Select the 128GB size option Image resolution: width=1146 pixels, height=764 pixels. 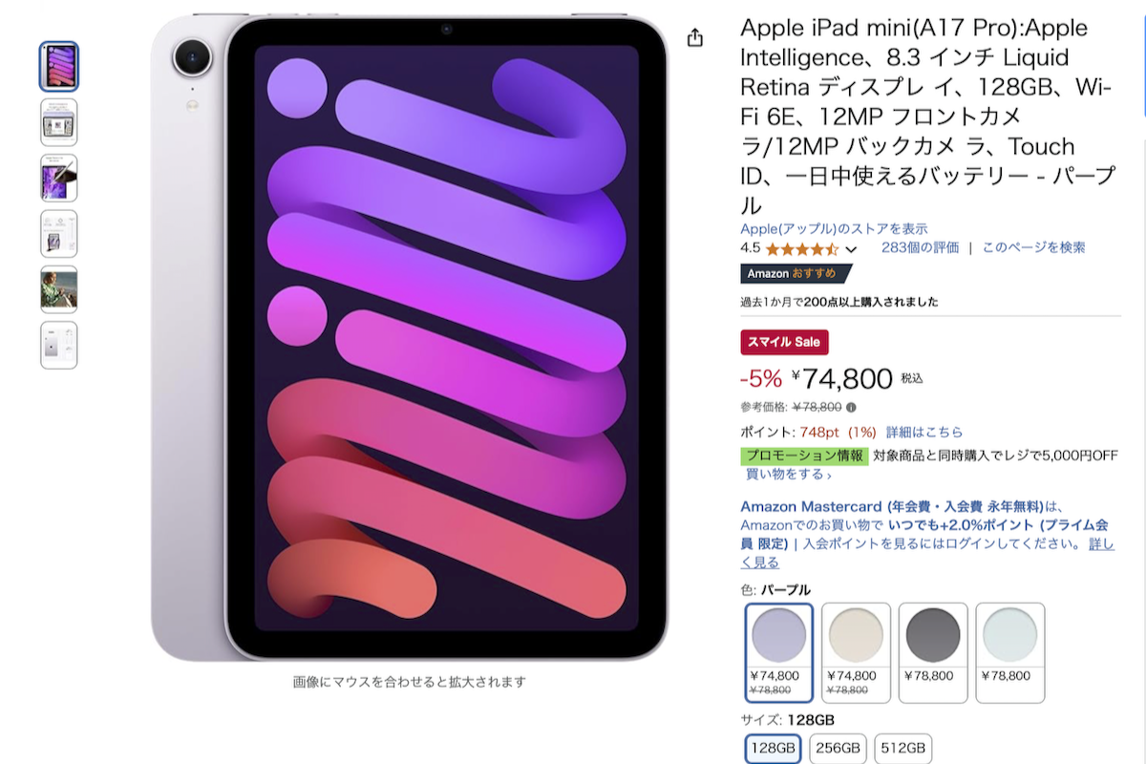(774, 749)
